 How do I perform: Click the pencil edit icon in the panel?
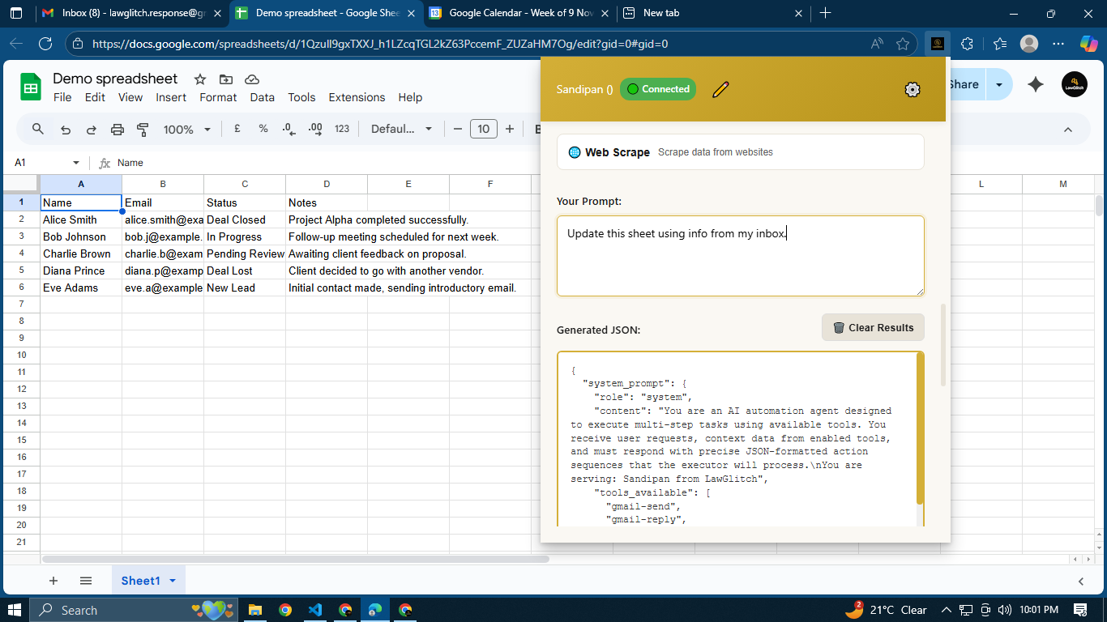(720, 90)
